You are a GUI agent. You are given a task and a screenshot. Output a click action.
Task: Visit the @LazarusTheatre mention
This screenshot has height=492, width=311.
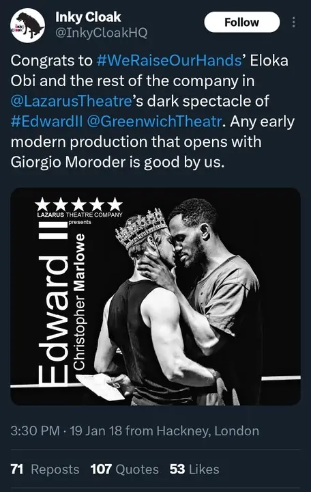pos(71,101)
